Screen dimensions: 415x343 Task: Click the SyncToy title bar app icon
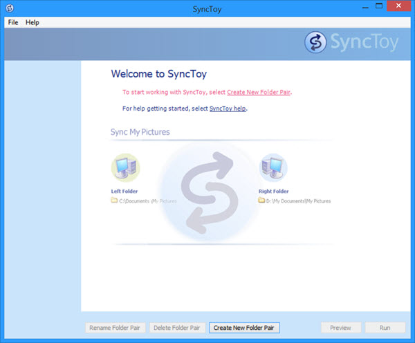pos(10,8)
